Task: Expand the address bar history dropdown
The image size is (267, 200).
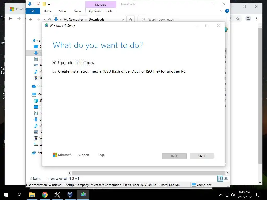Action: click(123, 20)
